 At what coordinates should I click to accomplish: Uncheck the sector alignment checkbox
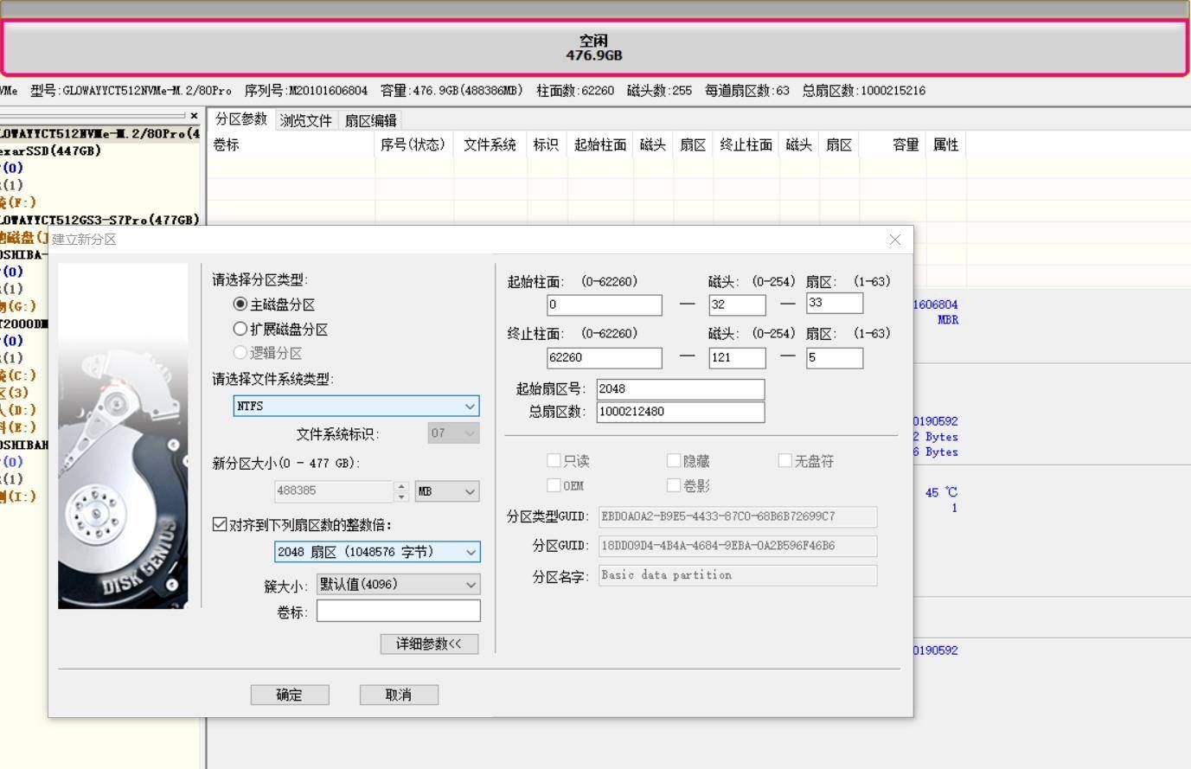tap(221, 525)
